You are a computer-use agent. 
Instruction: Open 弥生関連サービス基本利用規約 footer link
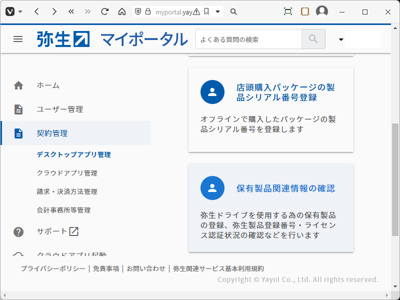tap(218, 268)
